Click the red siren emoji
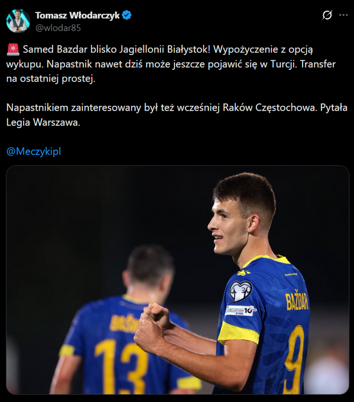 pos(13,50)
